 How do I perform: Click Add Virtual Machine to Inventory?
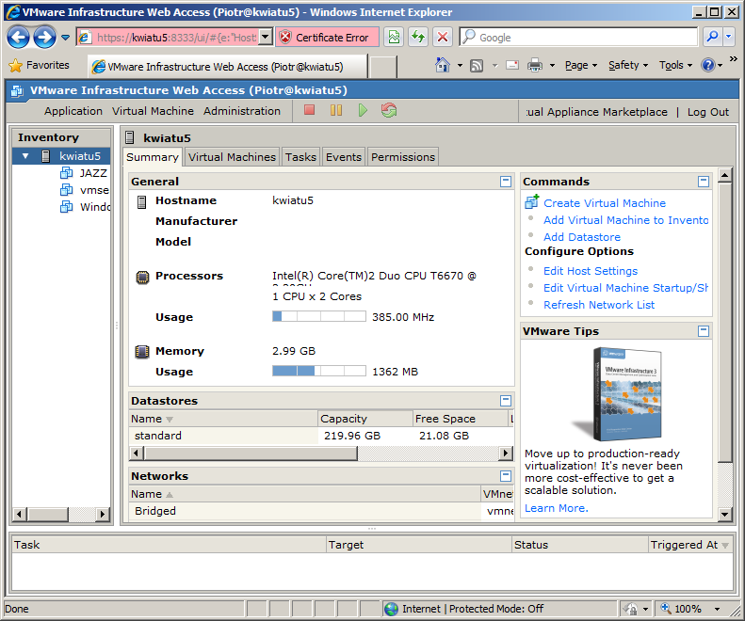pyautogui.click(x=625, y=220)
